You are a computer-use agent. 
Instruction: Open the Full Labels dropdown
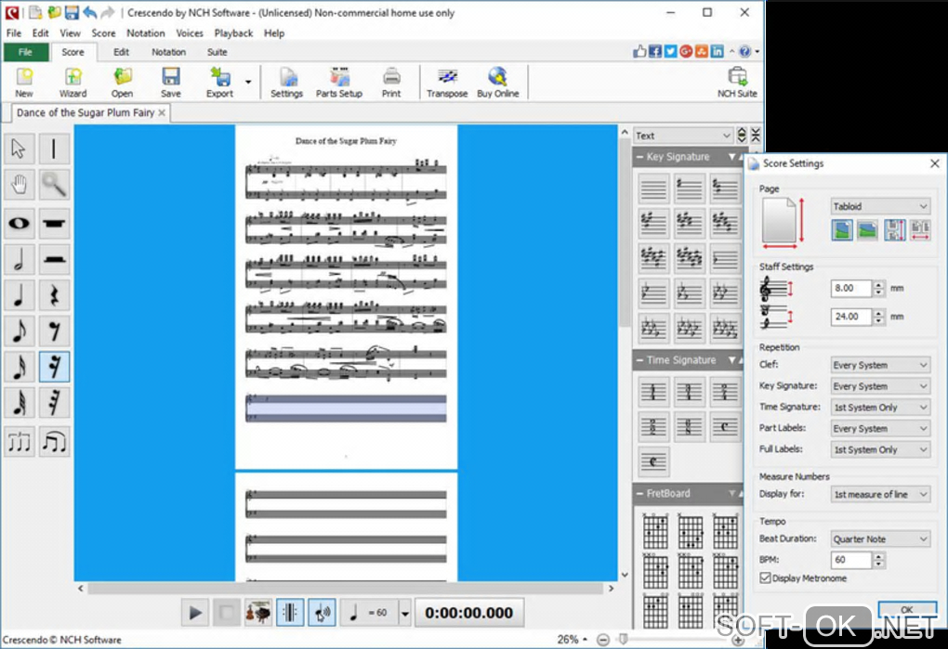[x=880, y=449]
